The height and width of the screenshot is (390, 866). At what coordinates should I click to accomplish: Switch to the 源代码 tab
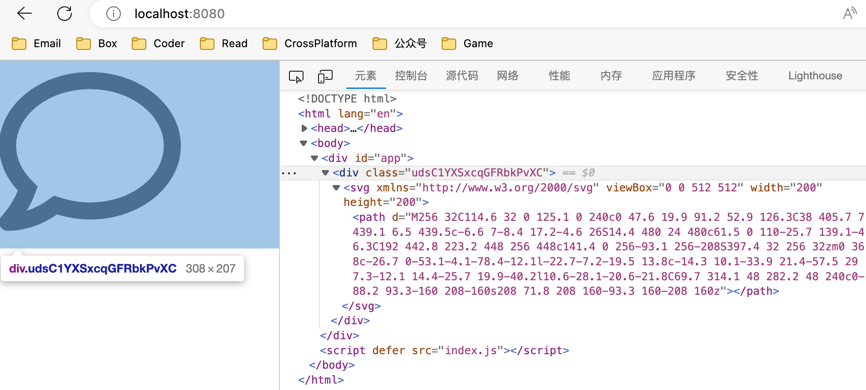click(x=462, y=76)
